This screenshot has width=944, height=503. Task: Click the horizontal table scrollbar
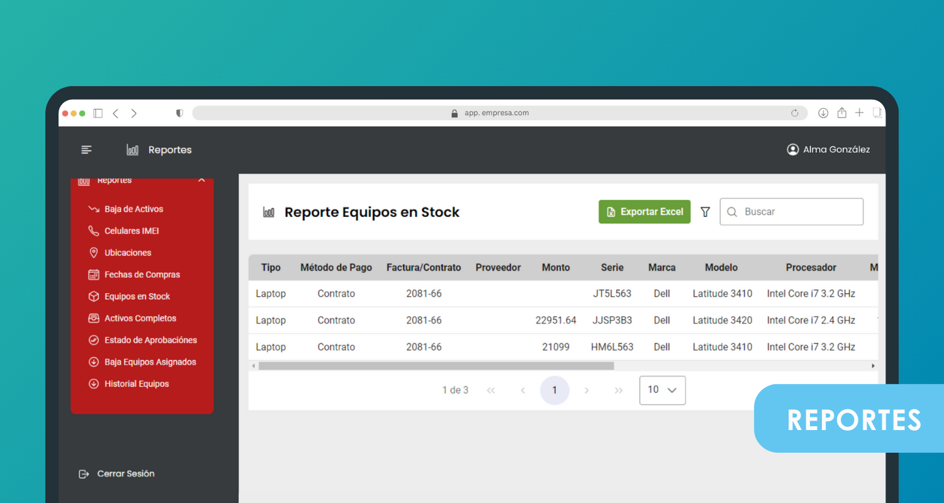[x=435, y=366]
